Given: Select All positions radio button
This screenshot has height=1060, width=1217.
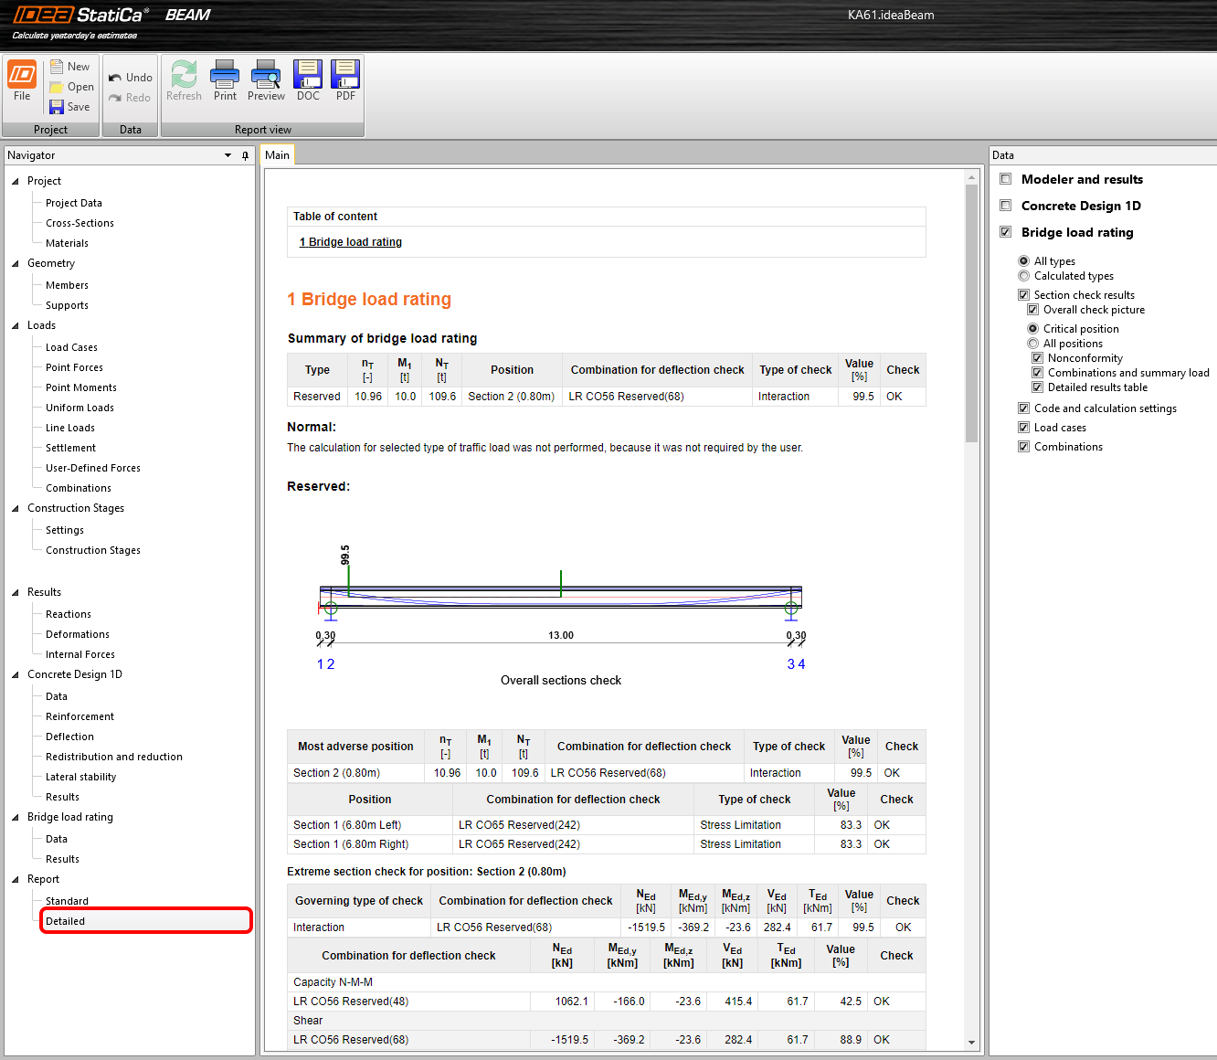Looking at the screenshot, I should [1033, 344].
